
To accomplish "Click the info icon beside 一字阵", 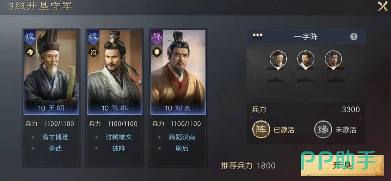I will point(354,37).
